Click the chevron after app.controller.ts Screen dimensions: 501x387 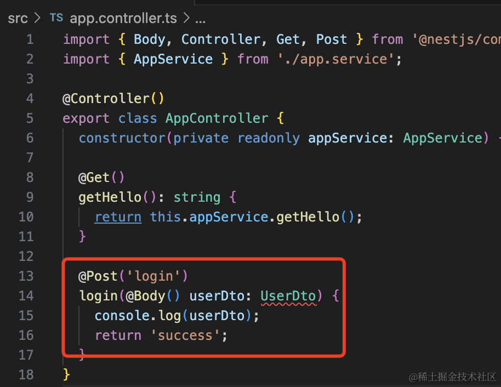point(186,18)
